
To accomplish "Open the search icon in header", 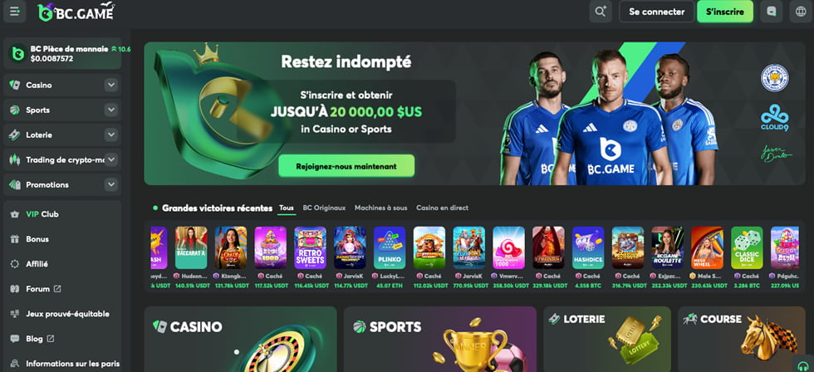I will (601, 12).
